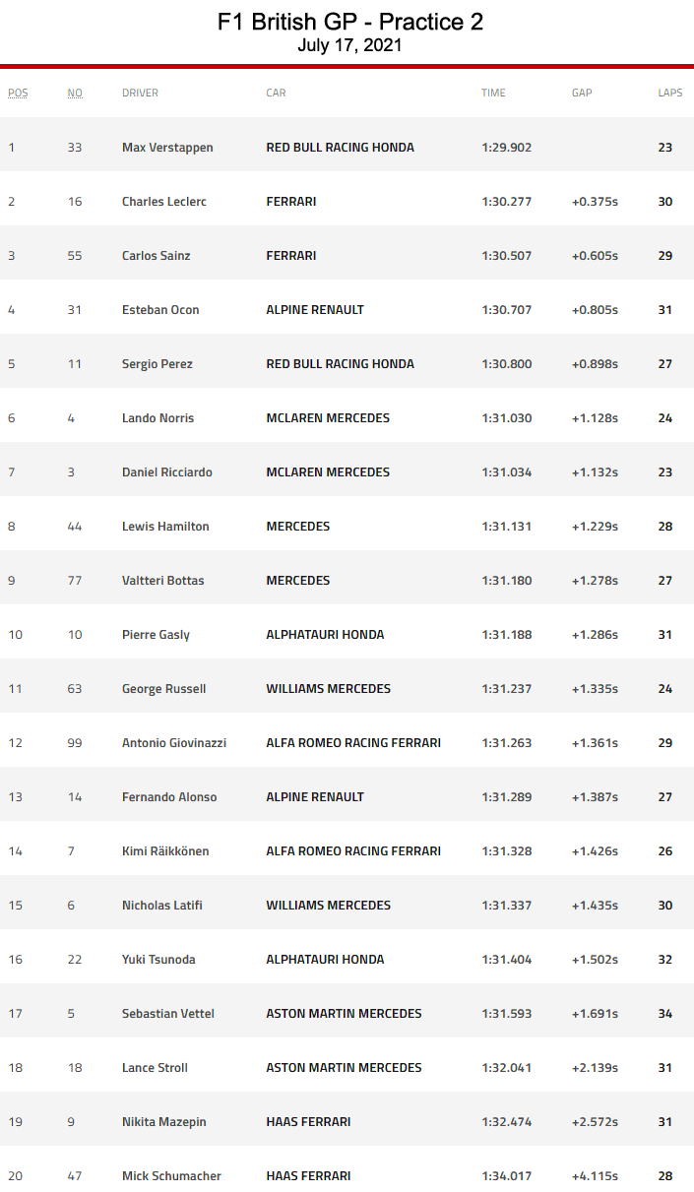Click the TIME column header
This screenshot has width=694, height=1192.
(x=493, y=94)
